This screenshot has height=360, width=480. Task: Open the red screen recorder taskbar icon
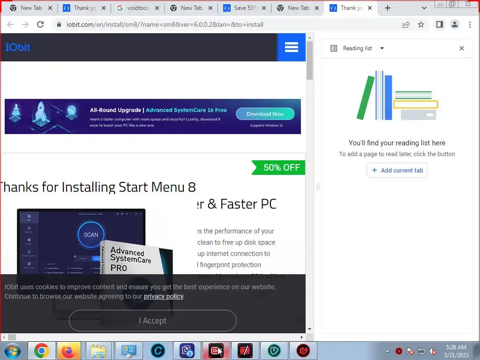coord(216,351)
